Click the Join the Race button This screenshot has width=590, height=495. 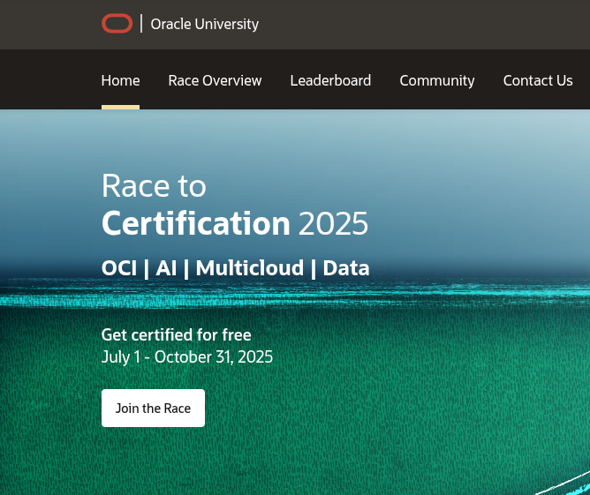[153, 408]
